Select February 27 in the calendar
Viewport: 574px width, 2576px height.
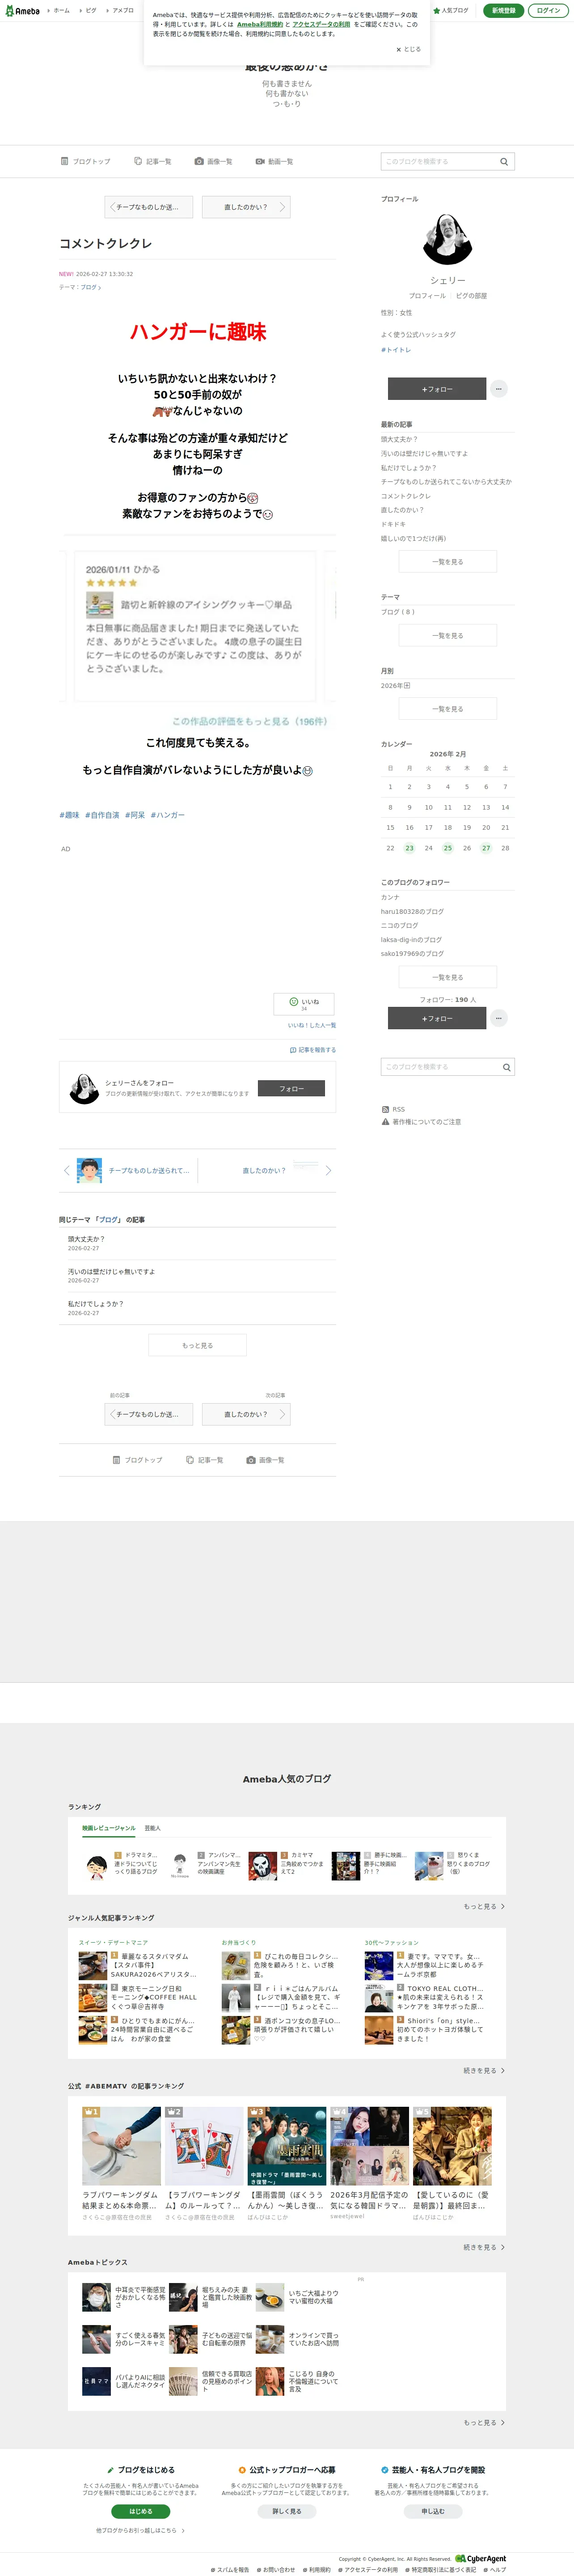[486, 848]
